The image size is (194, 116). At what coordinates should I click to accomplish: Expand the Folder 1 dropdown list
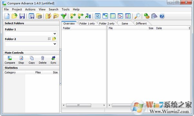click(55, 34)
